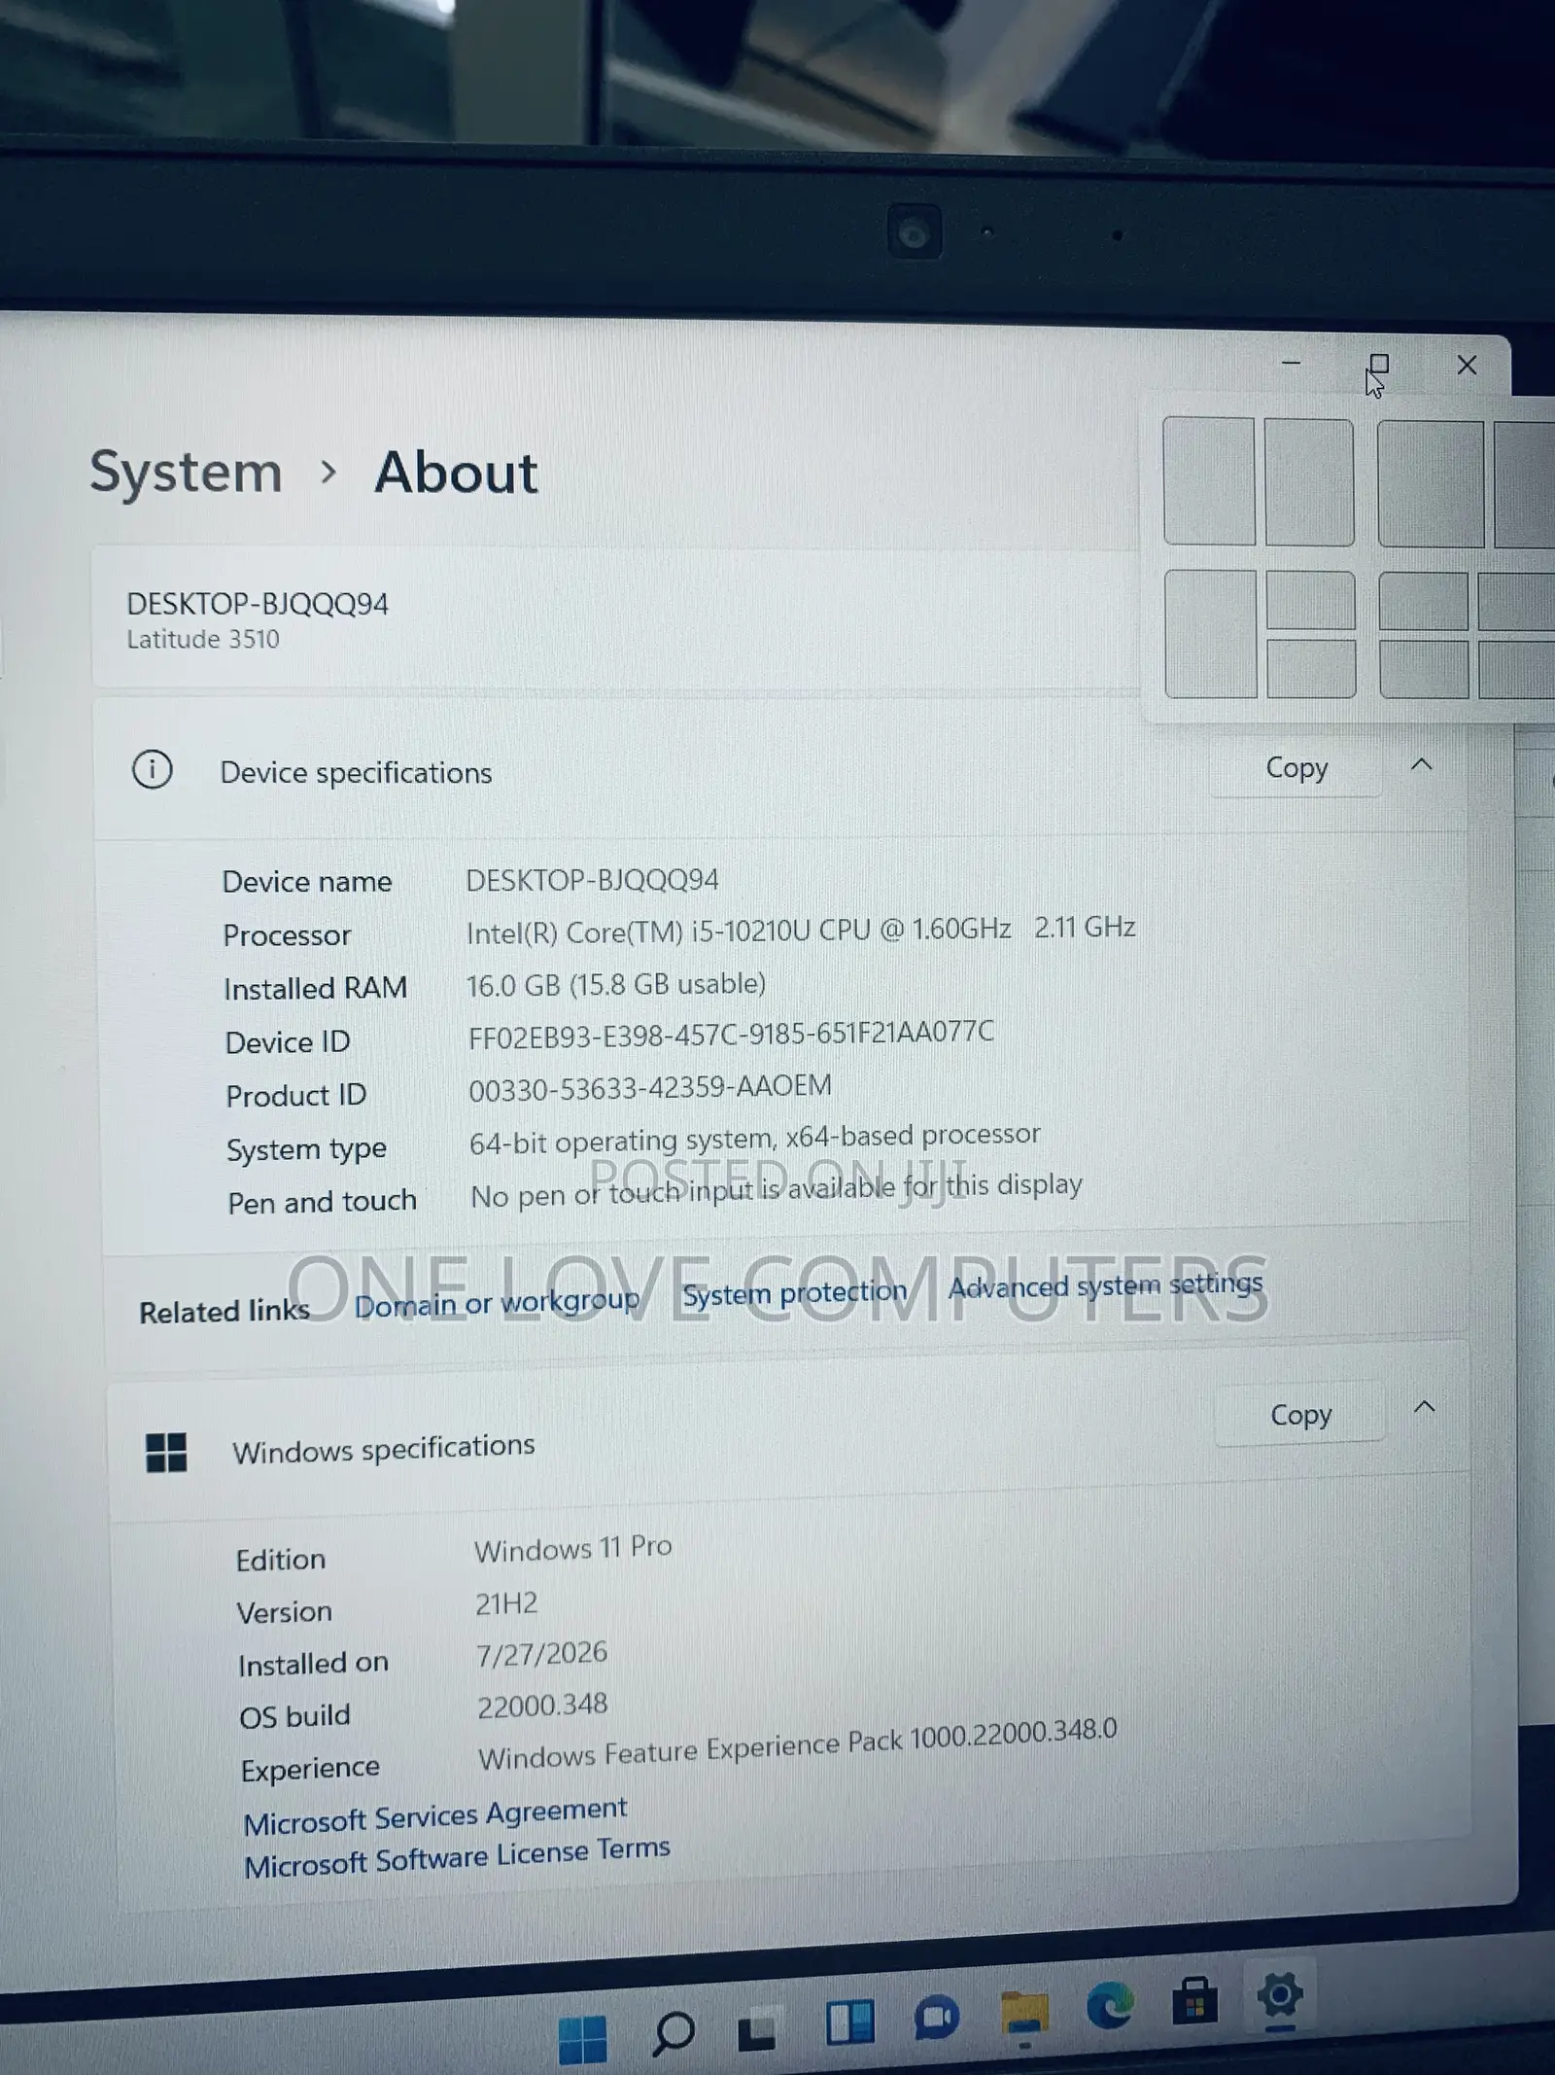Minimize the Settings window

click(x=1291, y=363)
